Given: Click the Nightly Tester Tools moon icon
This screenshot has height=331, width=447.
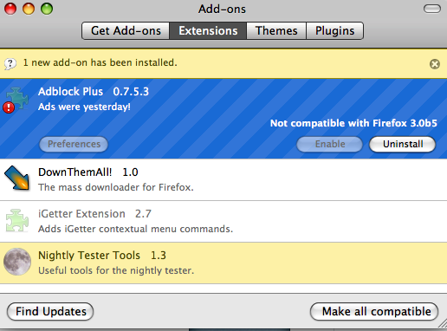Looking at the screenshot, I should coord(17,262).
